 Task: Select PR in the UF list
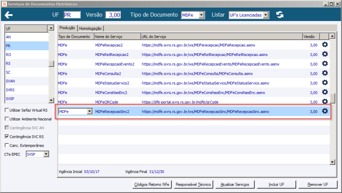click(26, 46)
